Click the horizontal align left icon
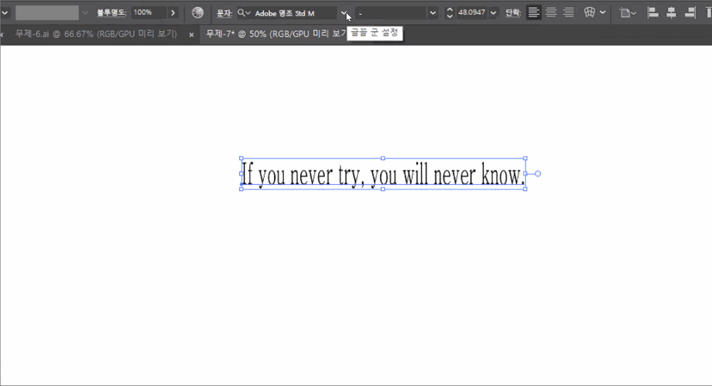 point(653,13)
